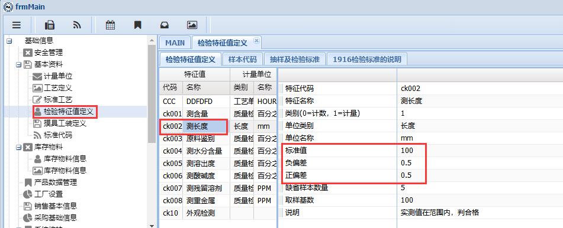Select row ck10 外观检测
The height and width of the screenshot is (228, 563).
tap(218, 213)
